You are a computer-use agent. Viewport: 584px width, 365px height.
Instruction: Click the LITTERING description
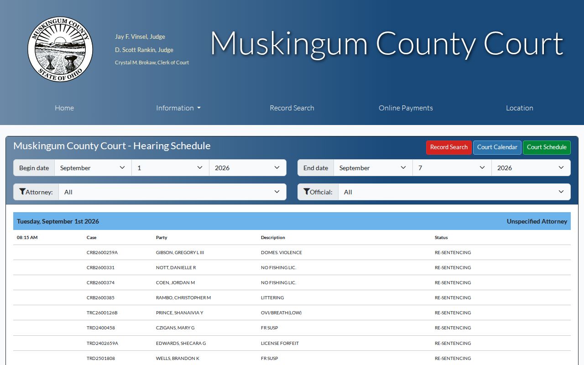pyautogui.click(x=272, y=297)
